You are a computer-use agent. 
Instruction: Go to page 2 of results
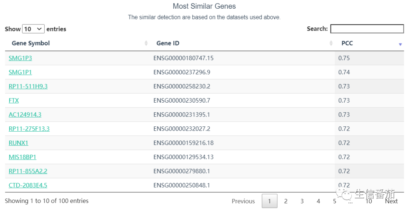[x=286, y=201]
